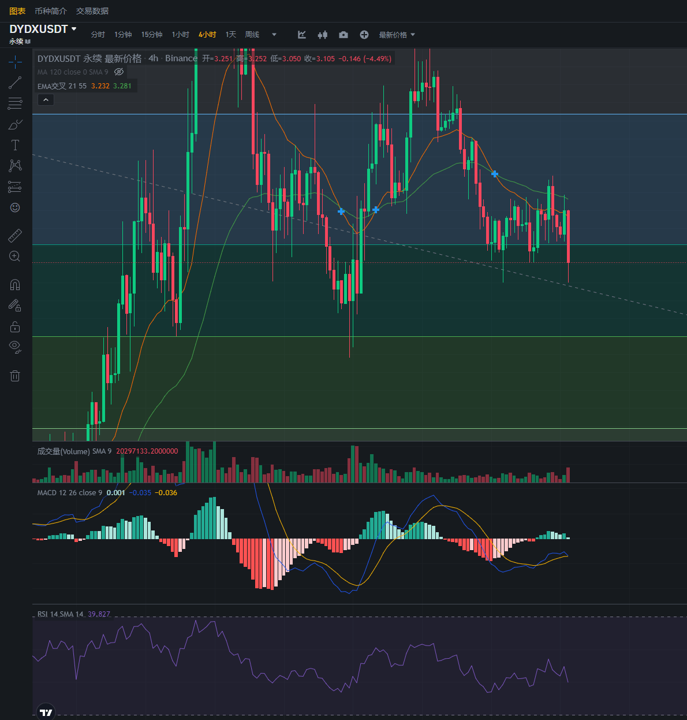This screenshot has width=687, height=720.
Task: Click trash icon to remove drawings
Action: (15, 376)
